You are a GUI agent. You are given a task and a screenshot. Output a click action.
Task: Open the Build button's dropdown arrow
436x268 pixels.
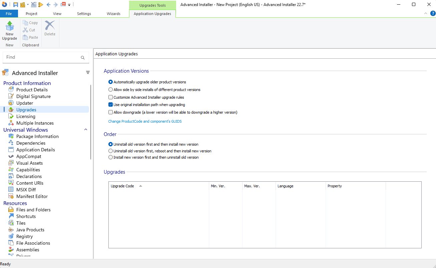coord(28,4)
